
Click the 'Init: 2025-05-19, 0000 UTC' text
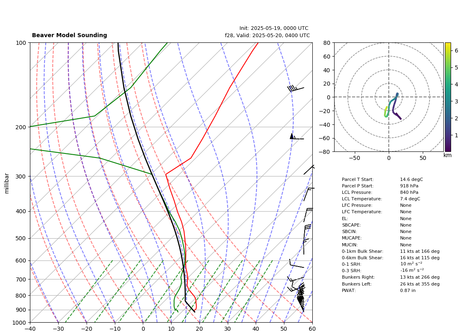(x=274, y=28)
